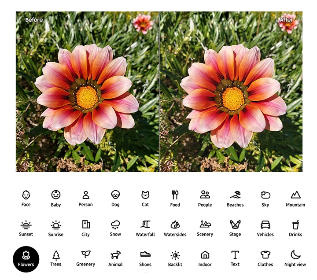Pick the Shoes scene icon
This screenshot has height=280, width=317.
point(145,254)
